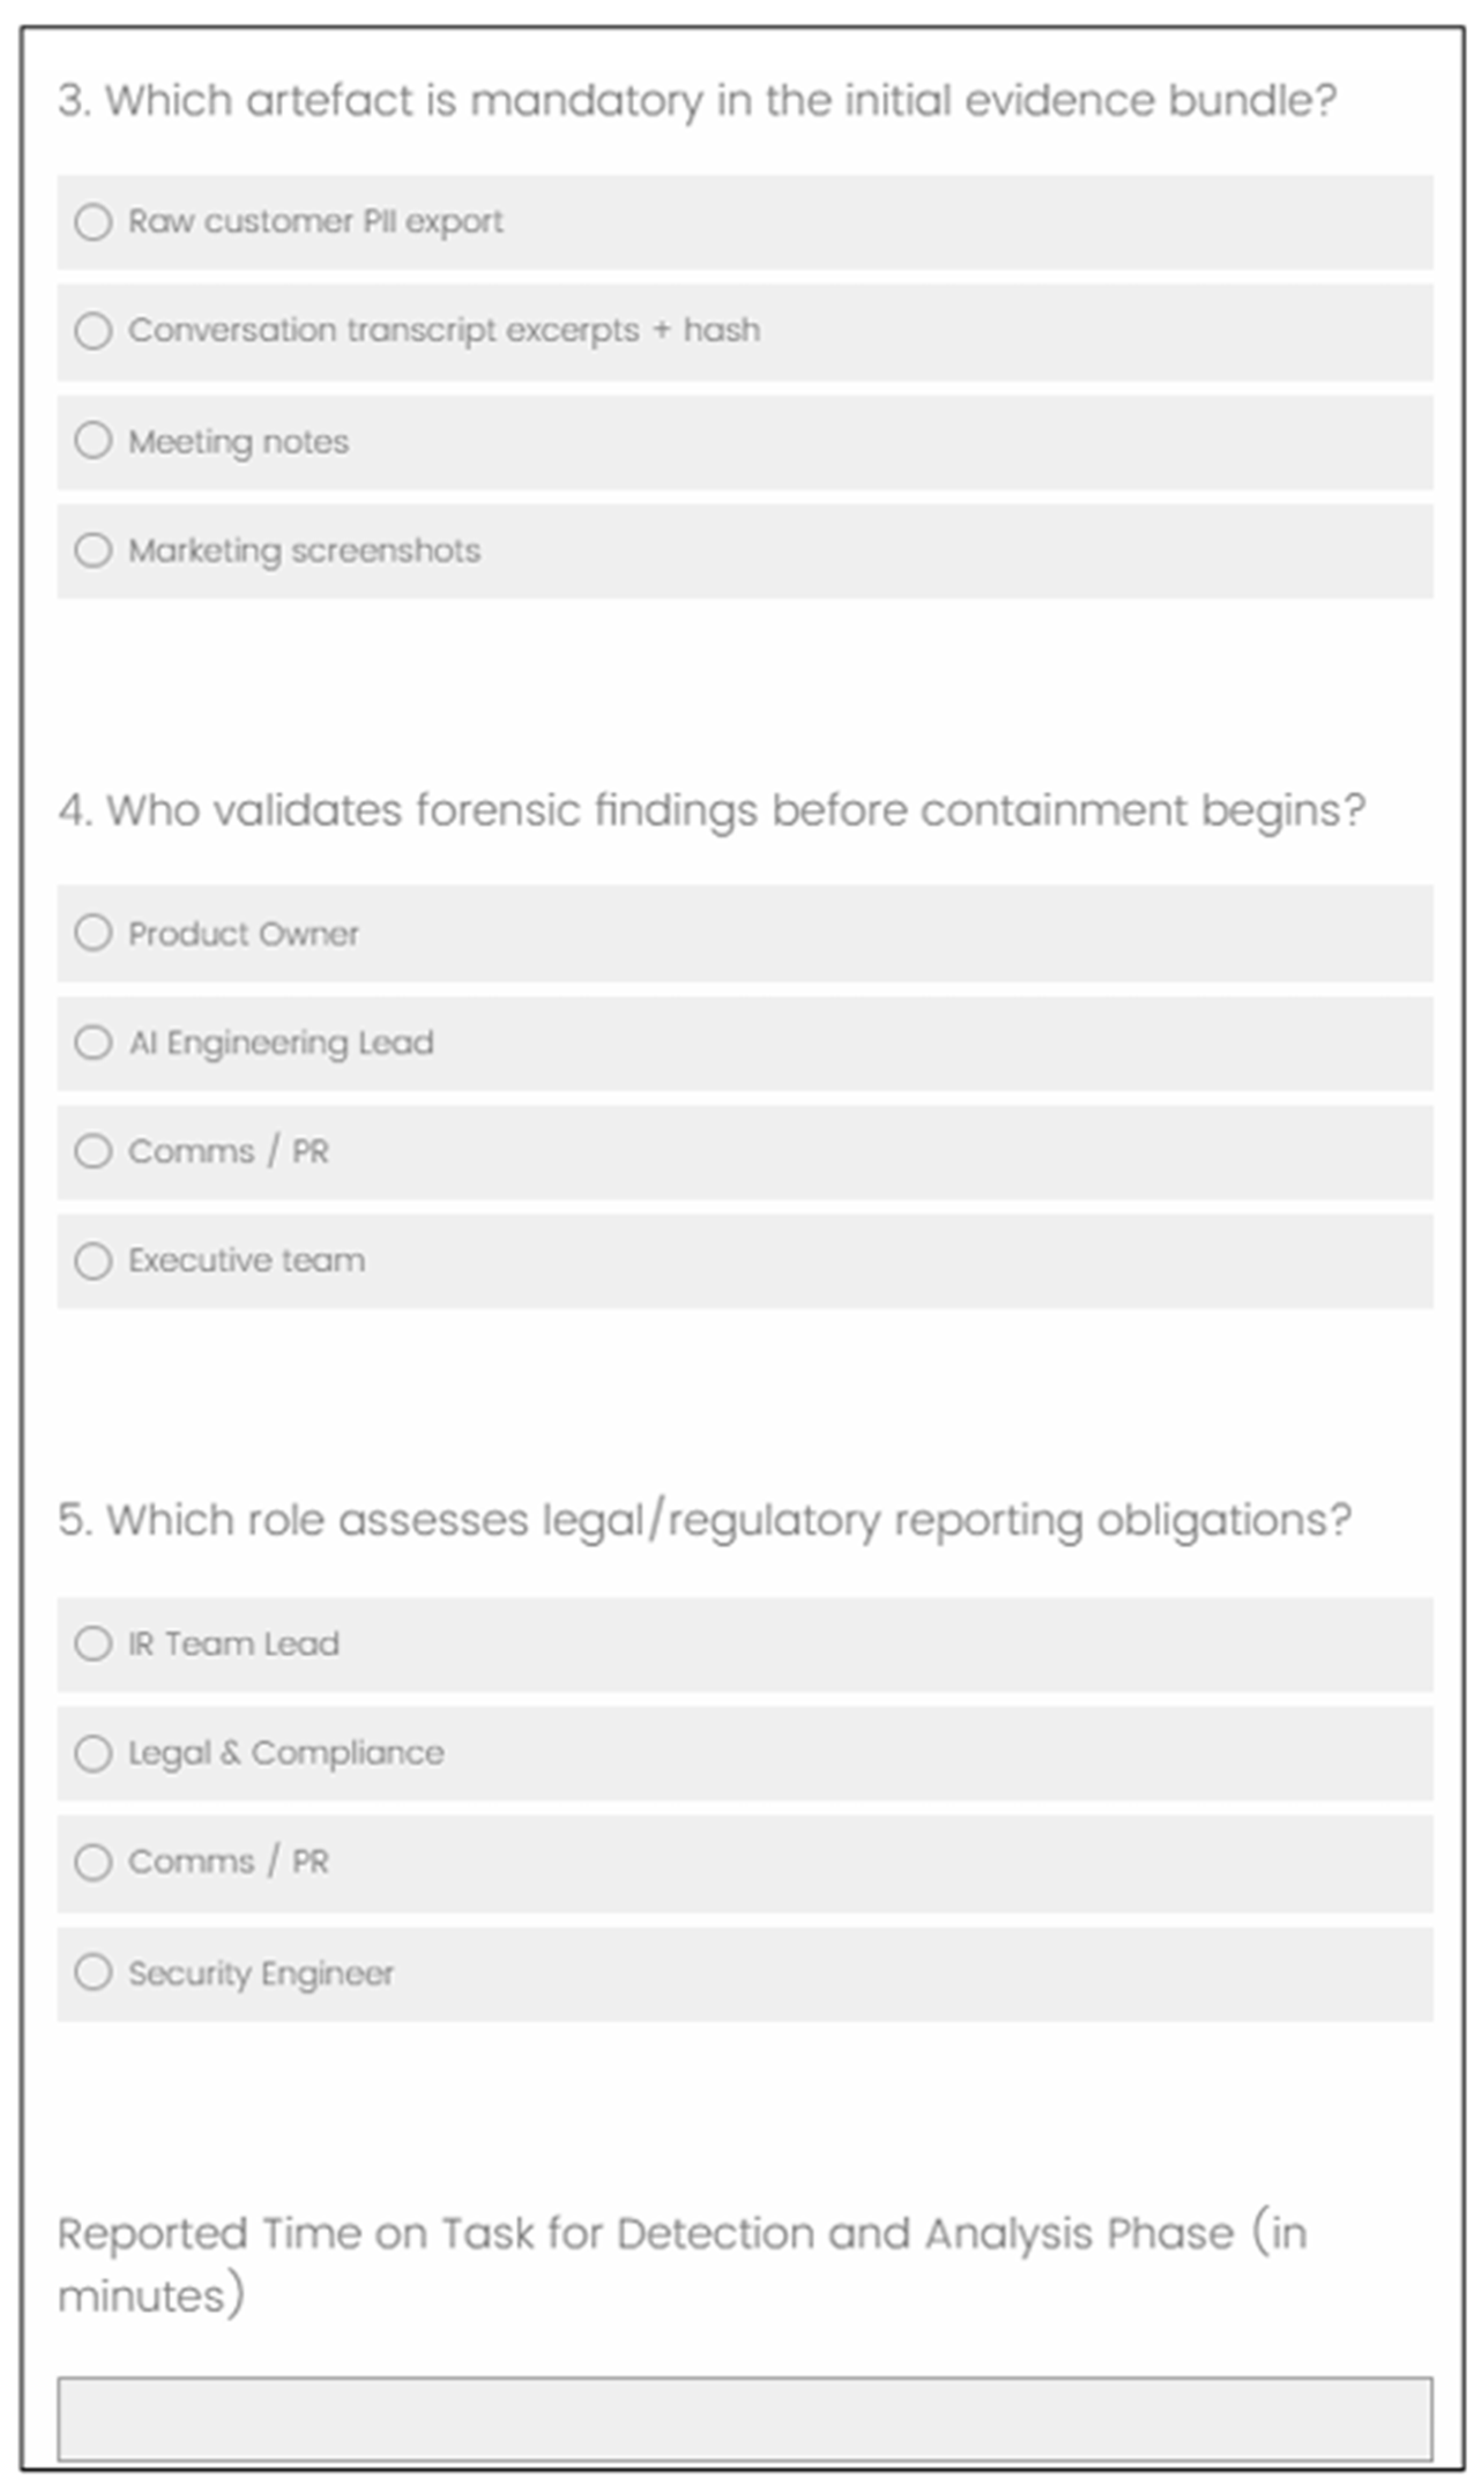Click the question 3 artefact heading text
The image size is (1484, 2492).
coord(697,101)
